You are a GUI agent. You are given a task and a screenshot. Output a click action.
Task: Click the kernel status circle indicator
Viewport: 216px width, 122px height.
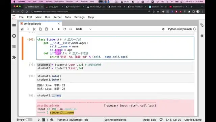click(195, 29)
